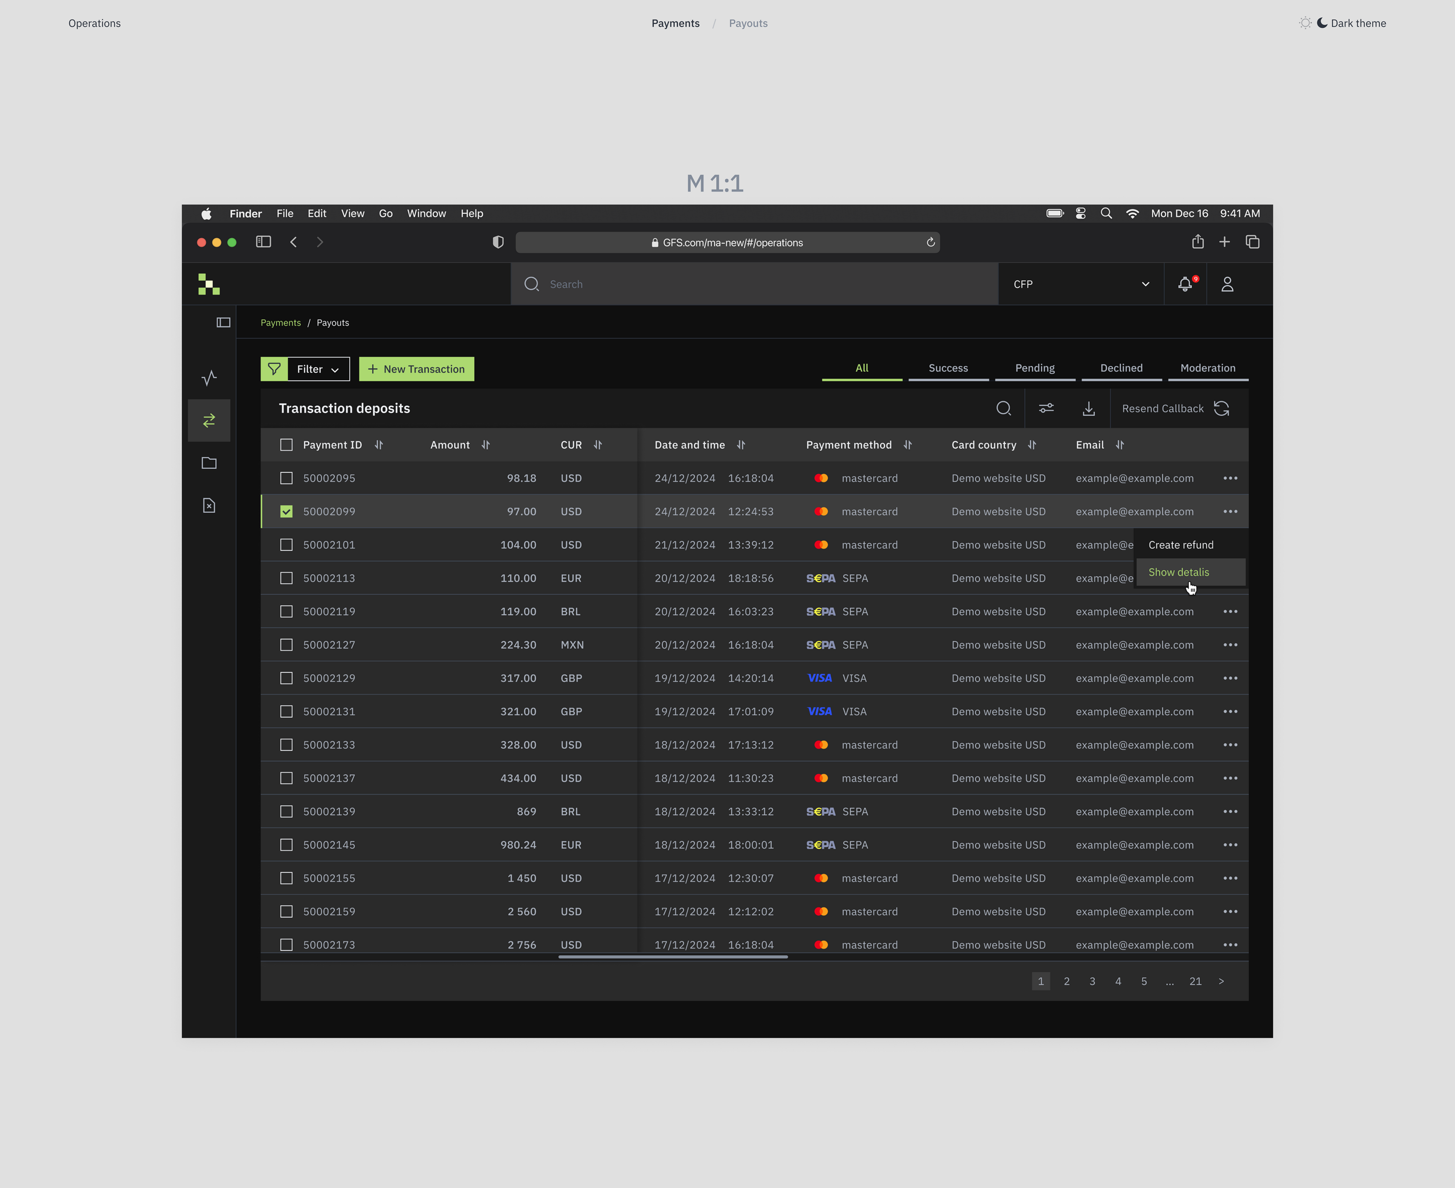Expand the Filter dropdown

318,369
